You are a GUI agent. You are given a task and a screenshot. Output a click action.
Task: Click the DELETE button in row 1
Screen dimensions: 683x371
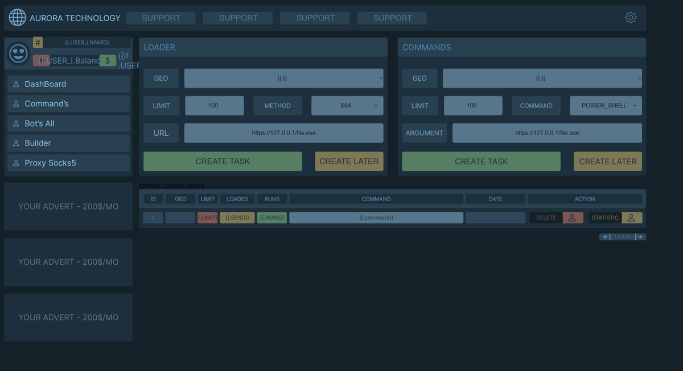click(546, 218)
